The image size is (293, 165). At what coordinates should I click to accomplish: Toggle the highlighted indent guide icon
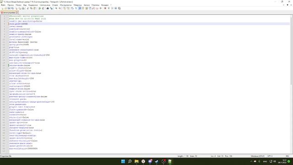coord(79,8)
